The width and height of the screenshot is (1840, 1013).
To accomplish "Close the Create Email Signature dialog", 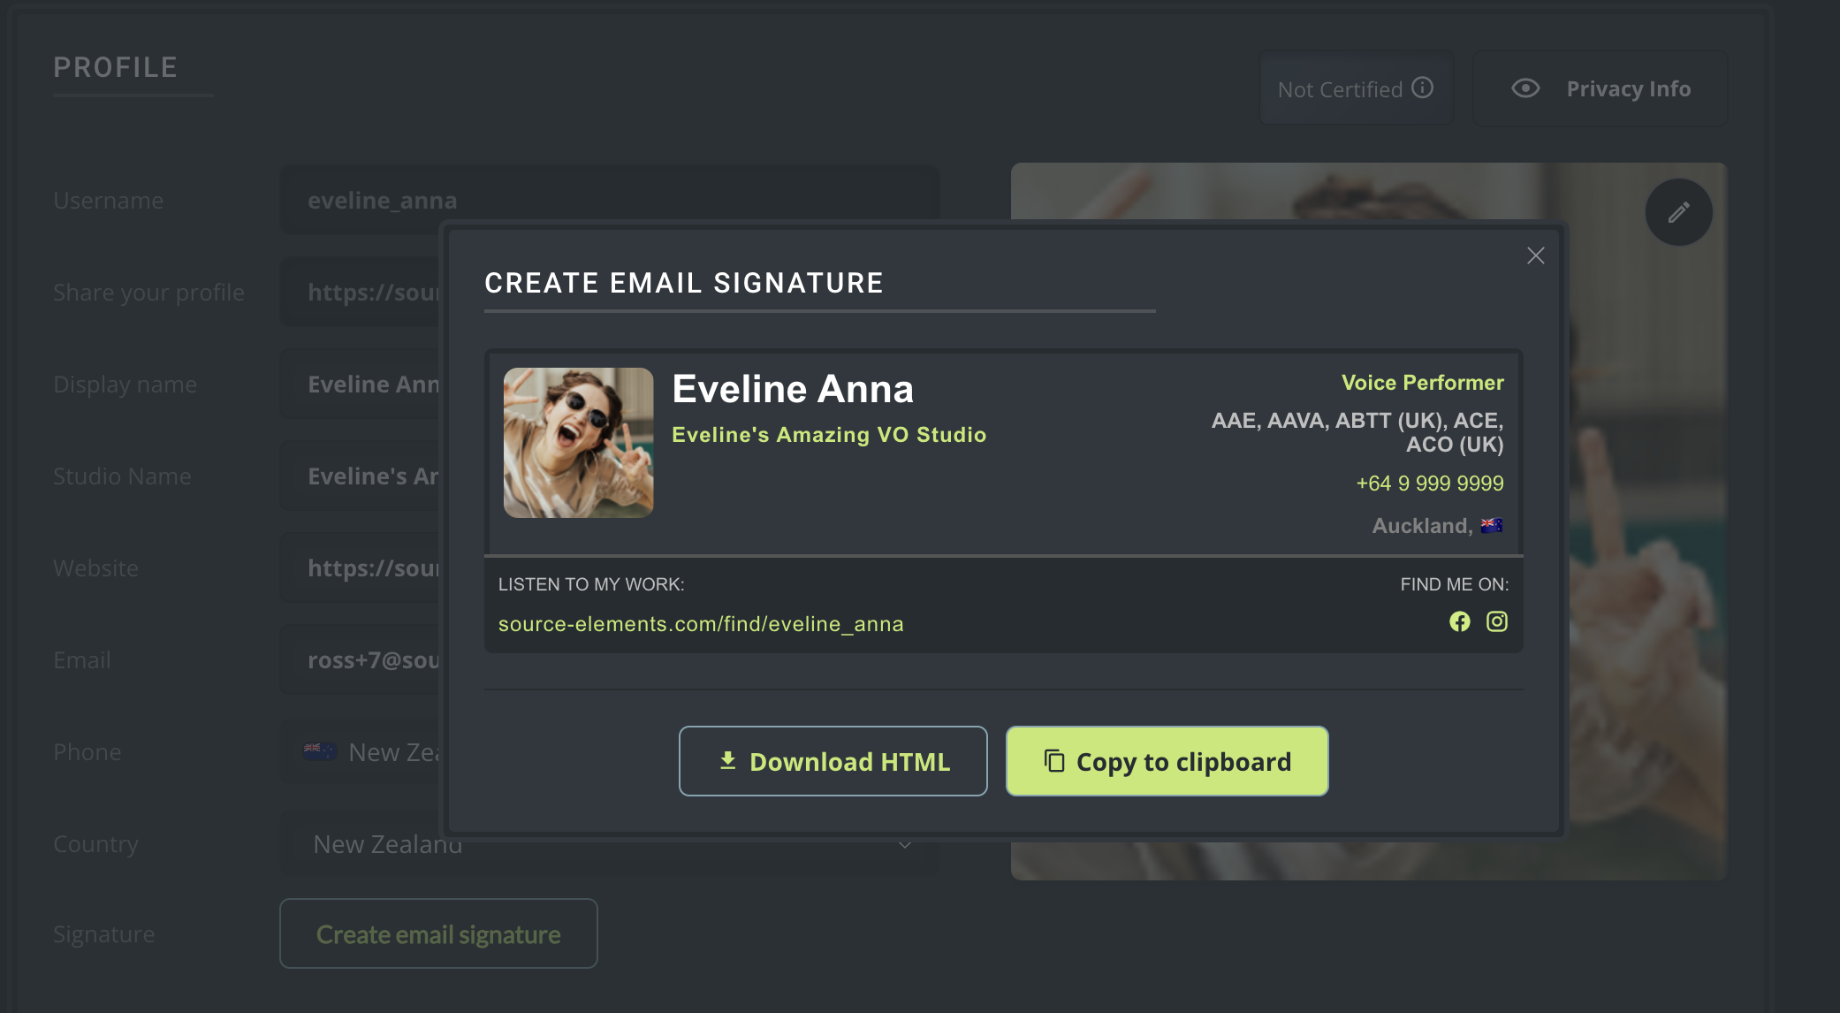I will [x=1535, y=255].
